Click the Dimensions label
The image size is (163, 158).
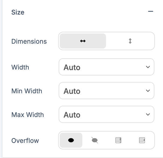[29, 42]
